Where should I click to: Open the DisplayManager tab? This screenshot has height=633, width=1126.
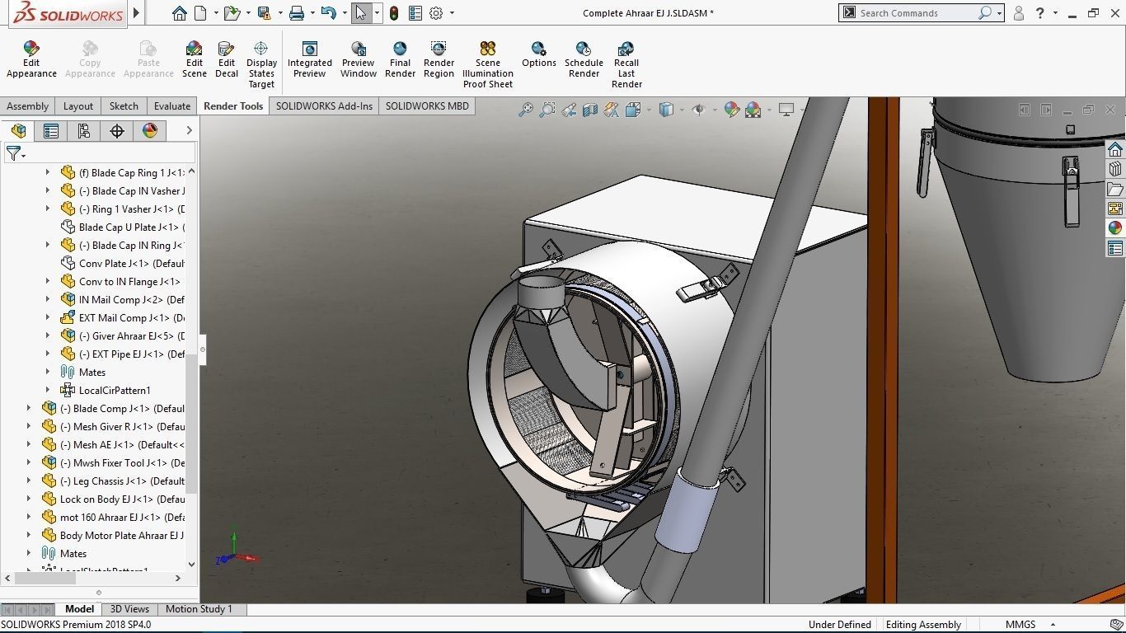click(x=150, y=131)
